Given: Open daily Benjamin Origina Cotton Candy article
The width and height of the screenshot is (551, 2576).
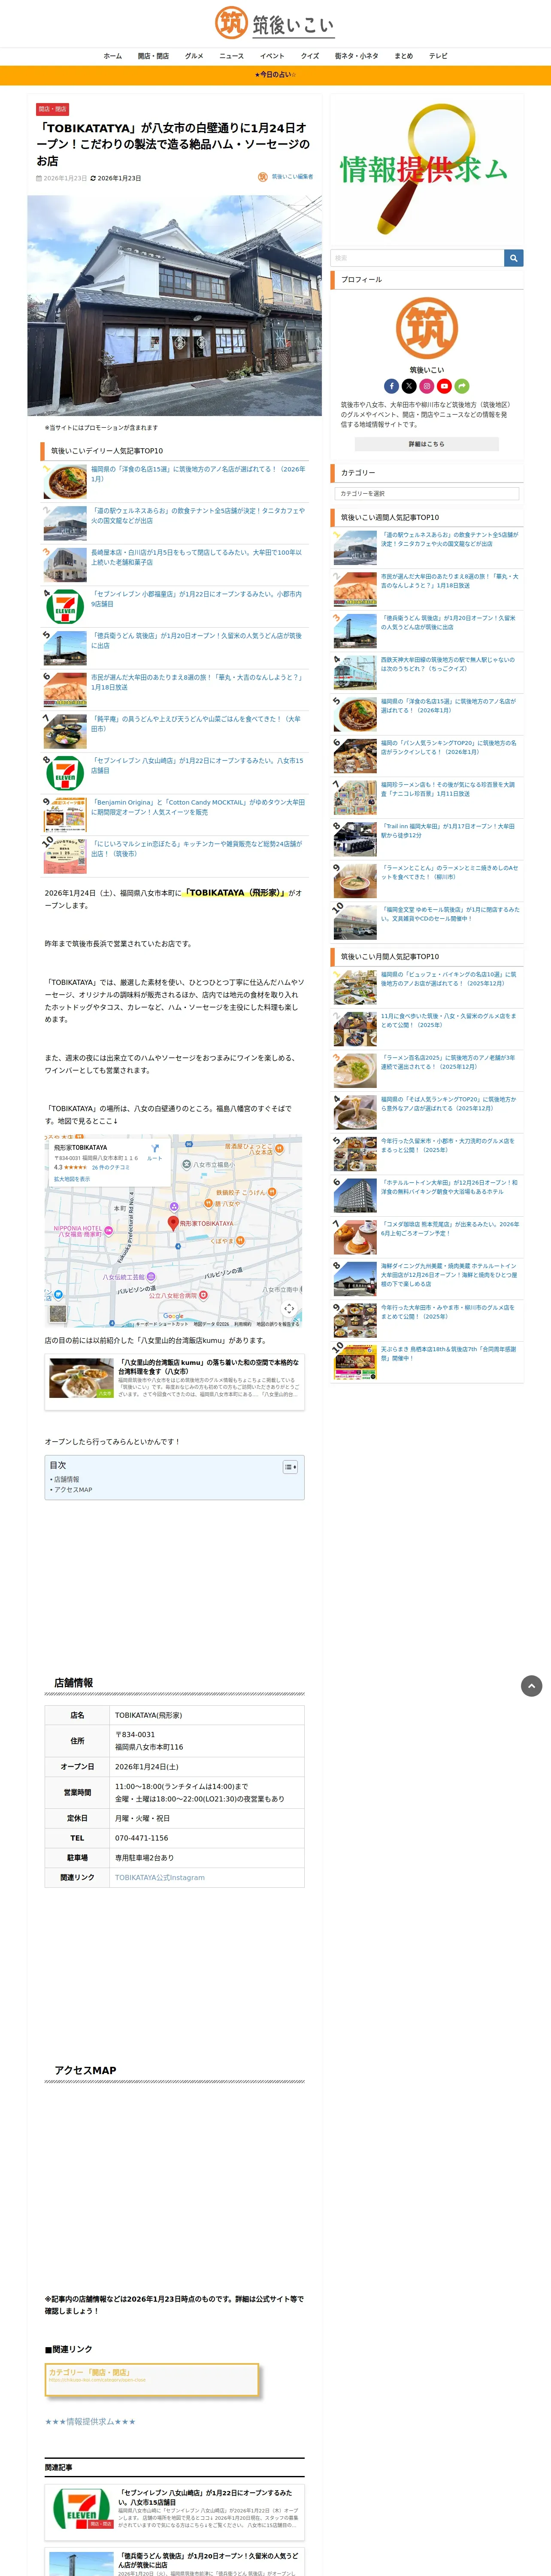Looking at the screenshot, I should coord(197,807).
